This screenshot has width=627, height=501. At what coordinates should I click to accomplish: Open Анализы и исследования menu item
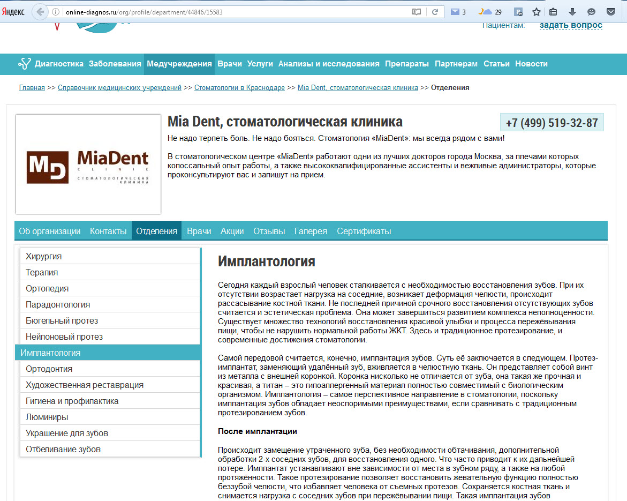(329, 64)
